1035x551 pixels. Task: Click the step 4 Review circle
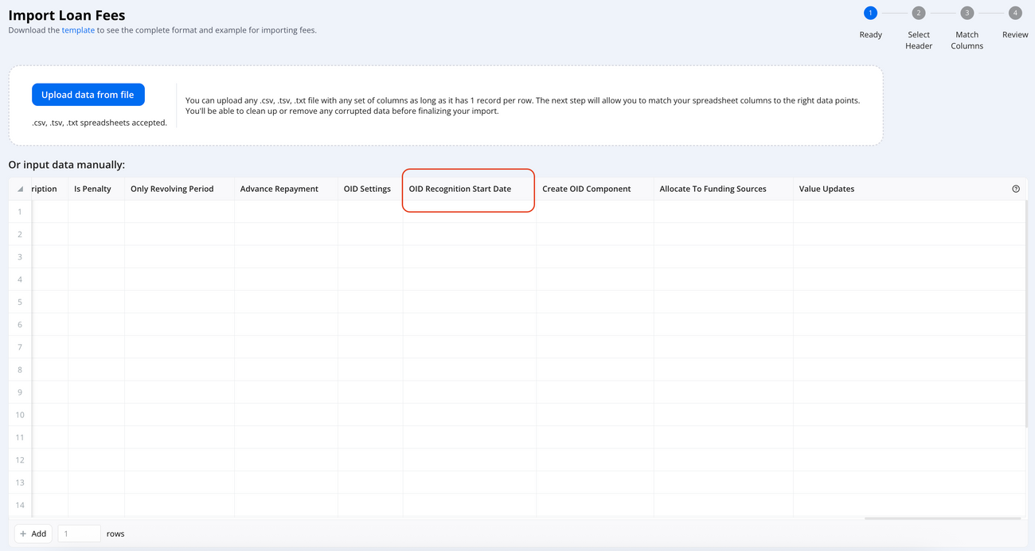(1015, 13)
